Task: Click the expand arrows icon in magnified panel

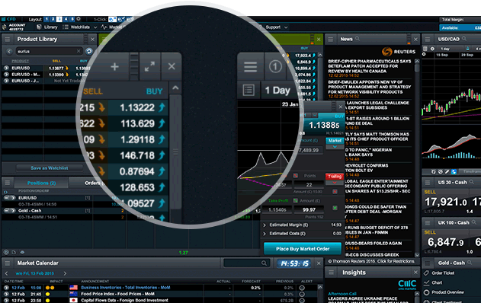Action: coord(149,66)
